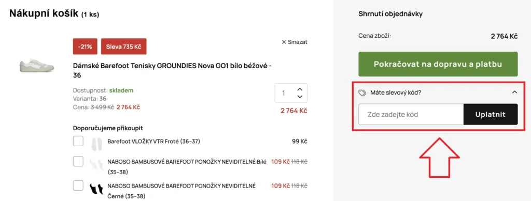Tick the Bílé bamboo socks checkbox
The height and width of the screenshot is (201, 531).
78,162
